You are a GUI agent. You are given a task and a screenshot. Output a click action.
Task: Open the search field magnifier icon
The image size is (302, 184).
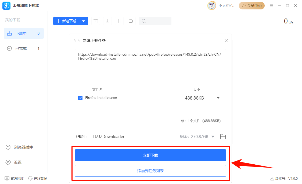coord(144,21)
